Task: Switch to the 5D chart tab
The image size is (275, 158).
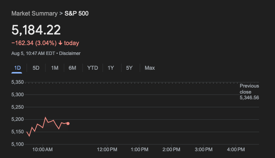Action: [x=36, y=68]
